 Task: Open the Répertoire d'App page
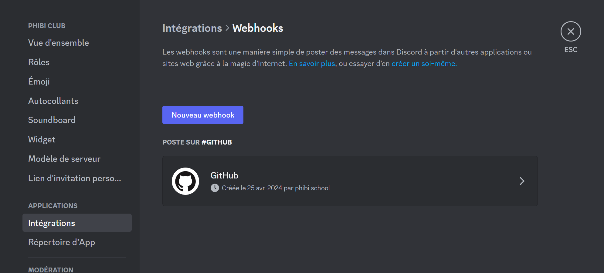click(62, 242)
